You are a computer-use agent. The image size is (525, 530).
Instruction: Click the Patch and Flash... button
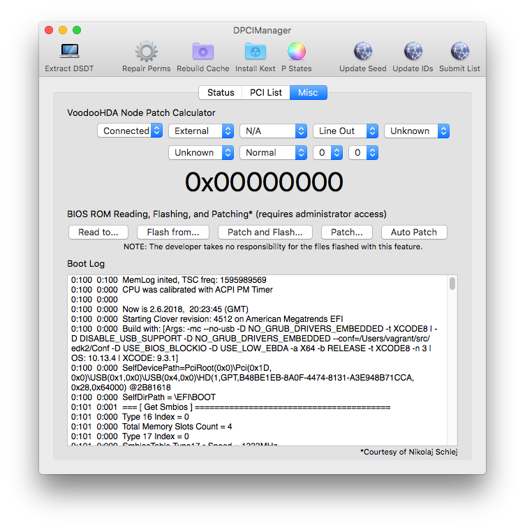coord(265,233)
